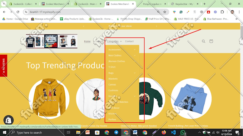Viewport: 243px width, 136px height.
Task: Open the blue French Bulldog hoodie image
Action: tap(191, 99)
